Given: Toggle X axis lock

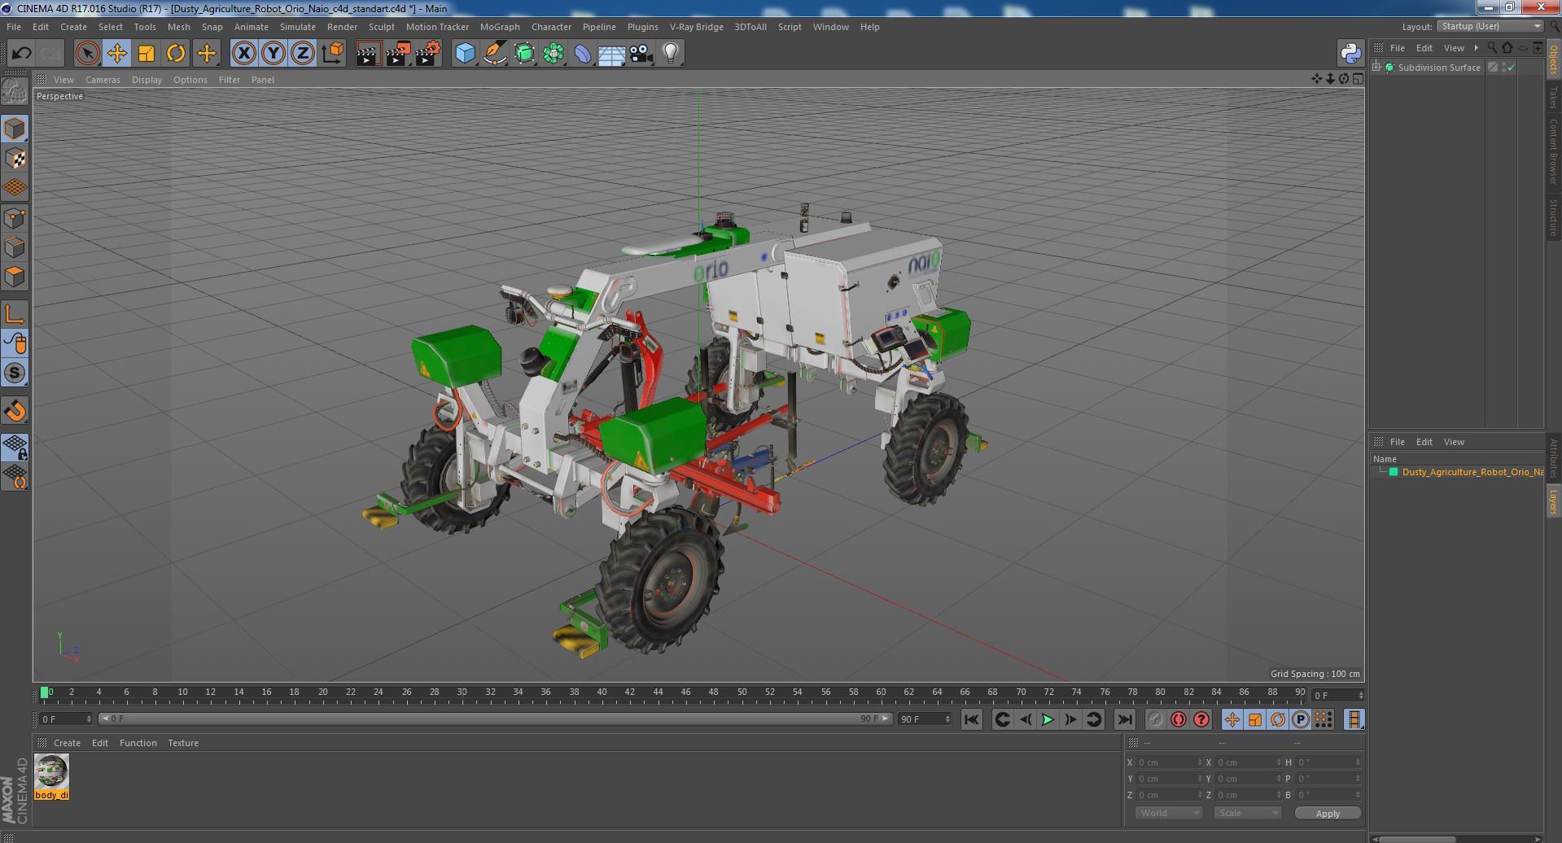Looking at the screenshot, I should point(243,54).
